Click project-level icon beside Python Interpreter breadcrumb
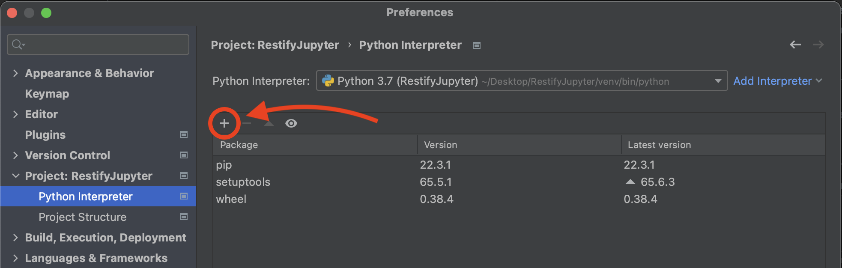Image resolution: width=842 pixels, height=268 pixels. pyautogui.click(x=476, y=45)
